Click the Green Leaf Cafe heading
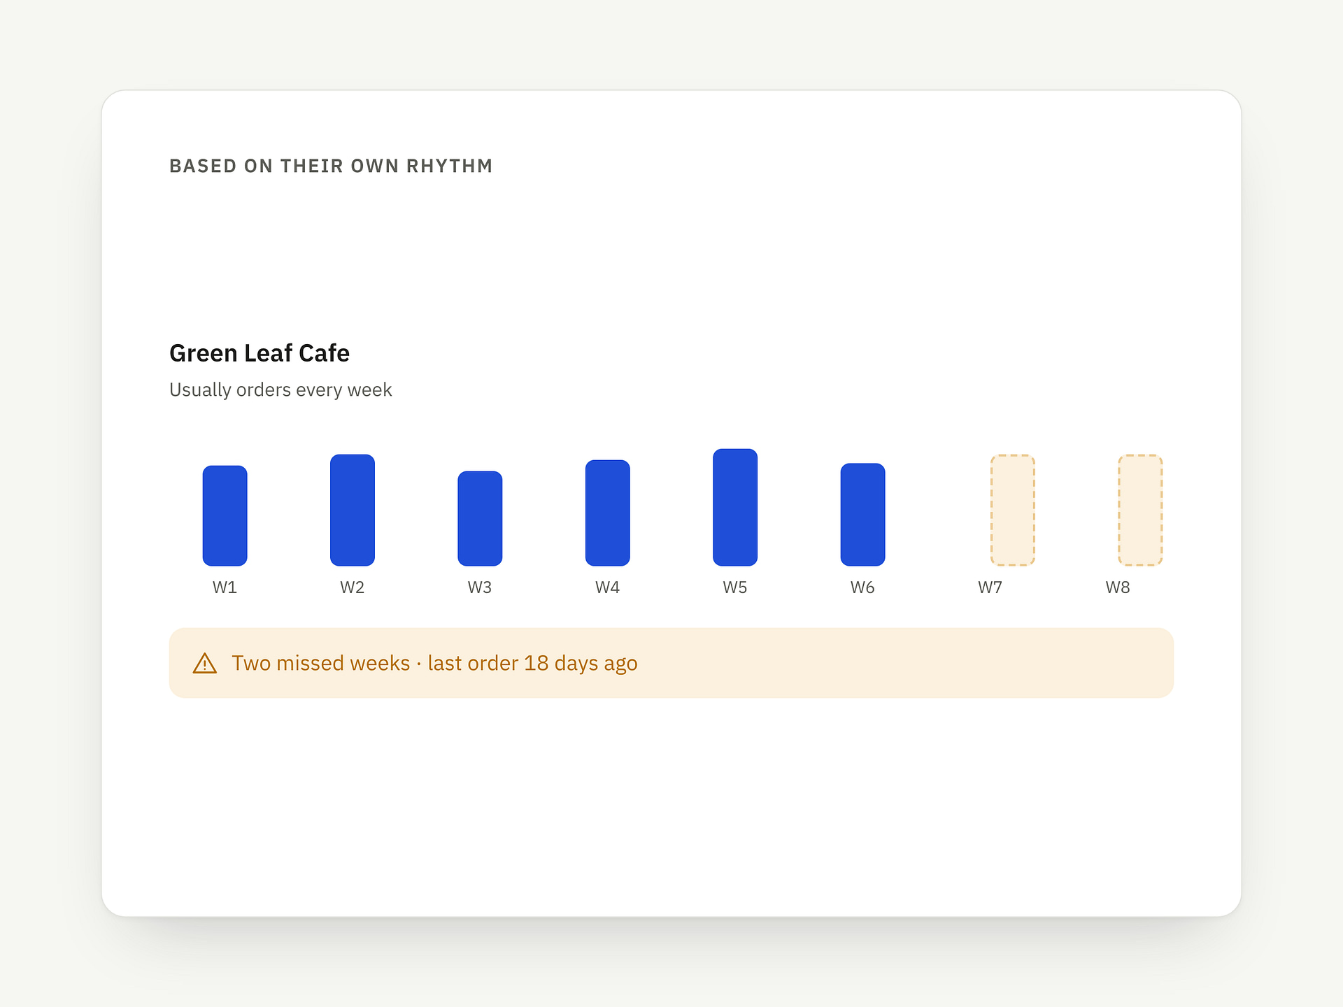The image size is (1343, 1007). click(x=260, y=353)
